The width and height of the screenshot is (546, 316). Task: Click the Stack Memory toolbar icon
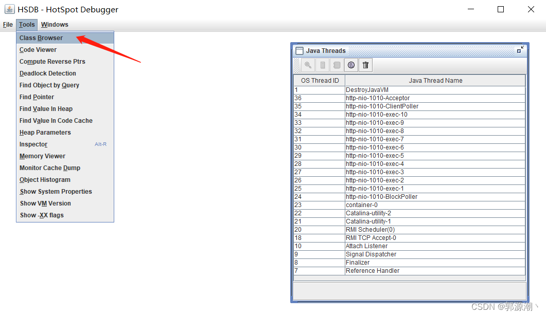[x=323, y=65]
